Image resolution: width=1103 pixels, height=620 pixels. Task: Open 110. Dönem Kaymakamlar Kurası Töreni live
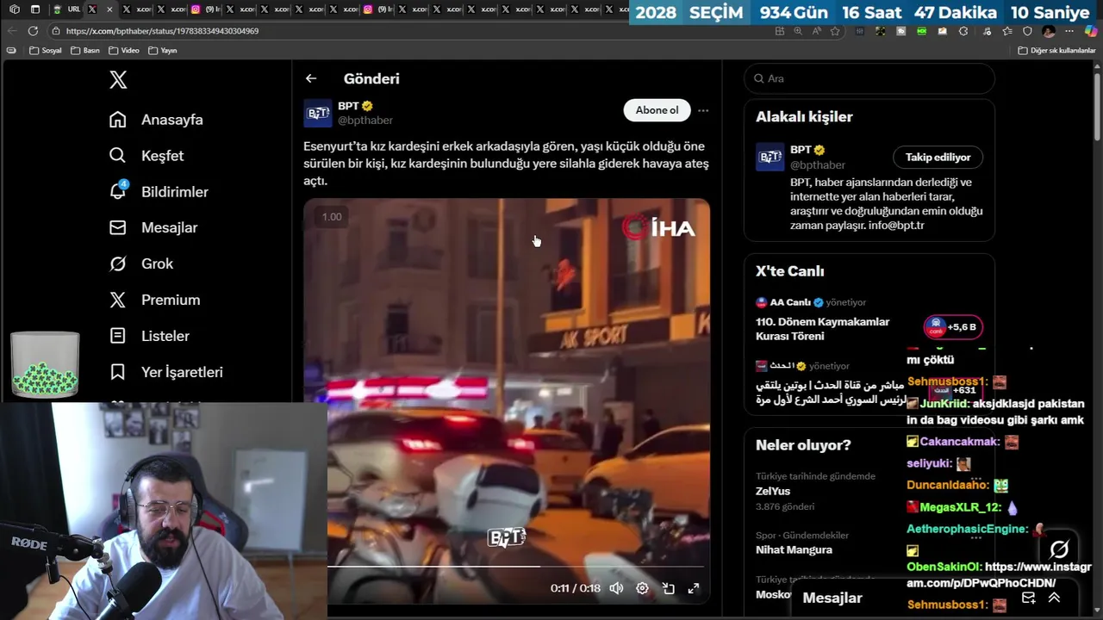coord(822,329)
